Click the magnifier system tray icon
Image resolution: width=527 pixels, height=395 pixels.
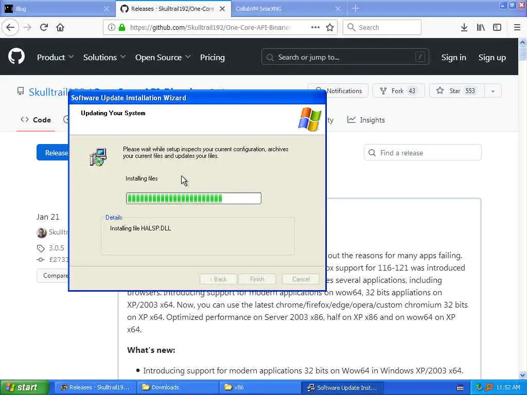click(489, 387)
